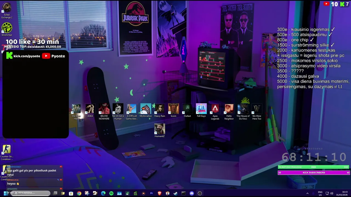Open Discord from the taskbar
The width and height of the screenshot is (351, 197).
point(192,193)
